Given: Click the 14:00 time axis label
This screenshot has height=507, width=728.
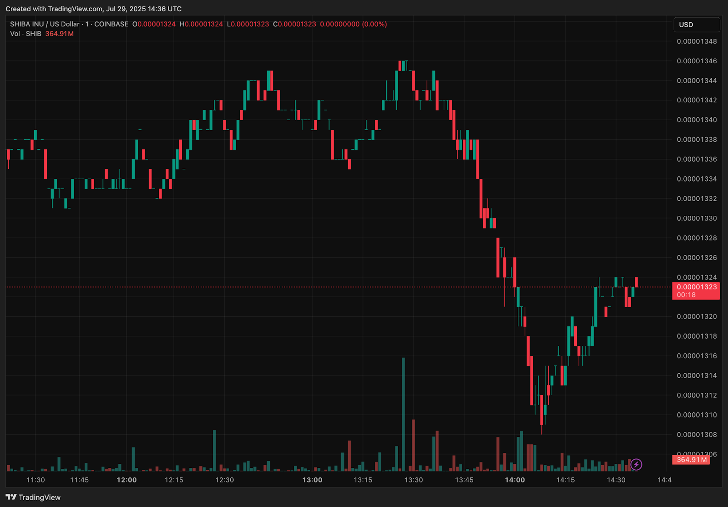Looking at the screenshot, I should (515, 480).
